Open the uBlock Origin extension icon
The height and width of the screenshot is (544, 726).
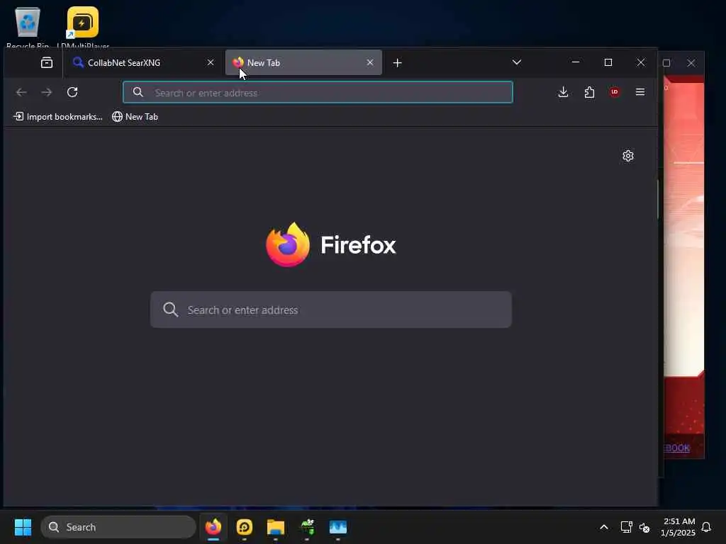click(615, 92)
